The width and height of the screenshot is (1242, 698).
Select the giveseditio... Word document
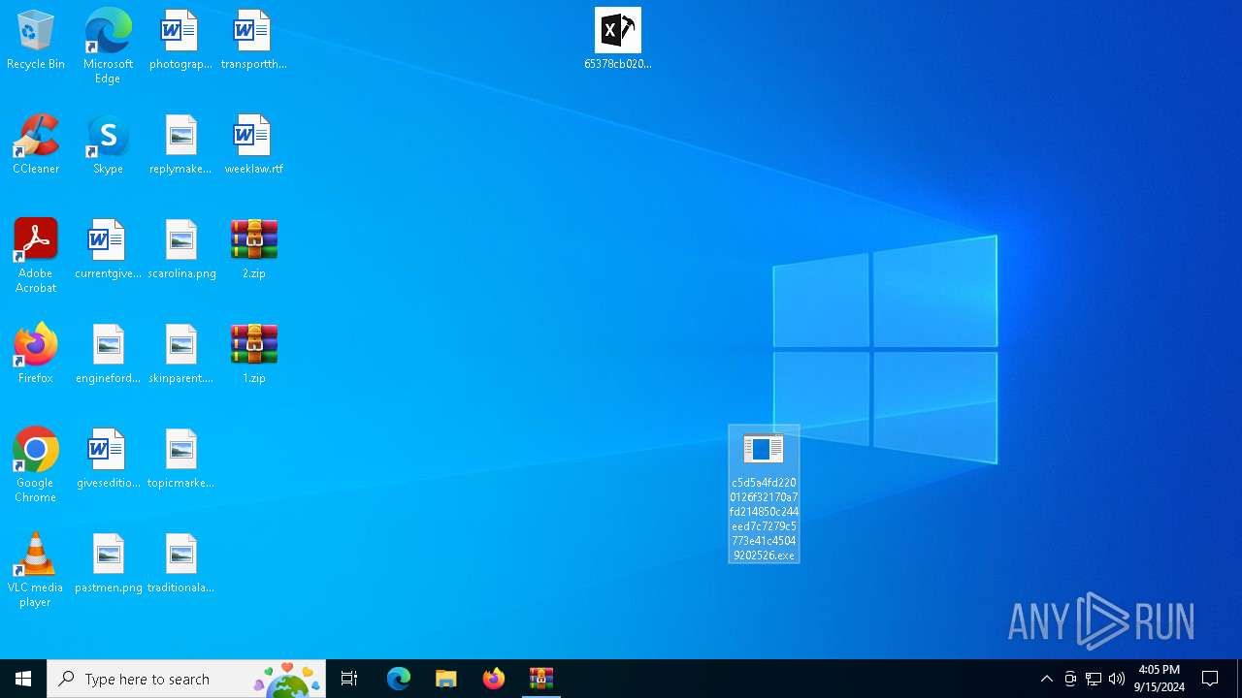(x=108, y=459)
